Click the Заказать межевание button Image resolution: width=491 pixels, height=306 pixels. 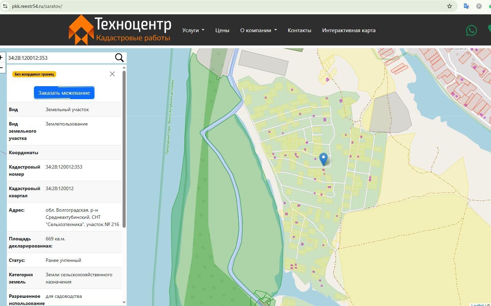click(64, 93)
